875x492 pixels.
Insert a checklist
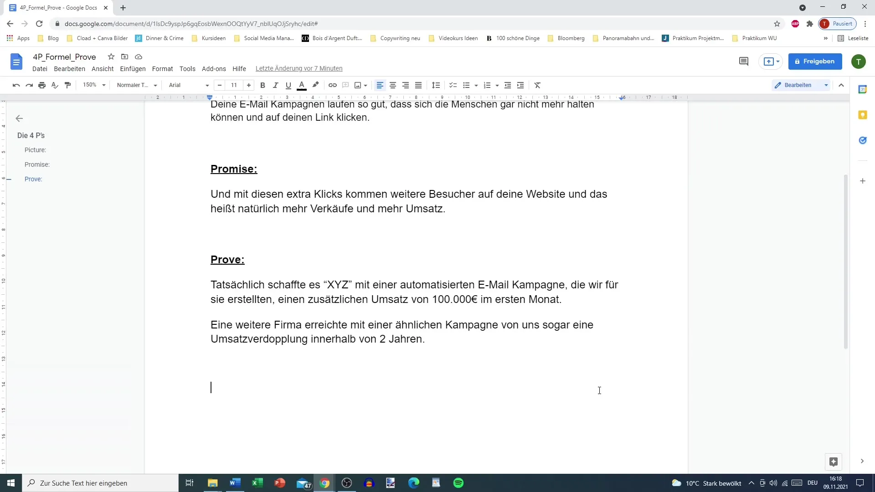[453, 85]
